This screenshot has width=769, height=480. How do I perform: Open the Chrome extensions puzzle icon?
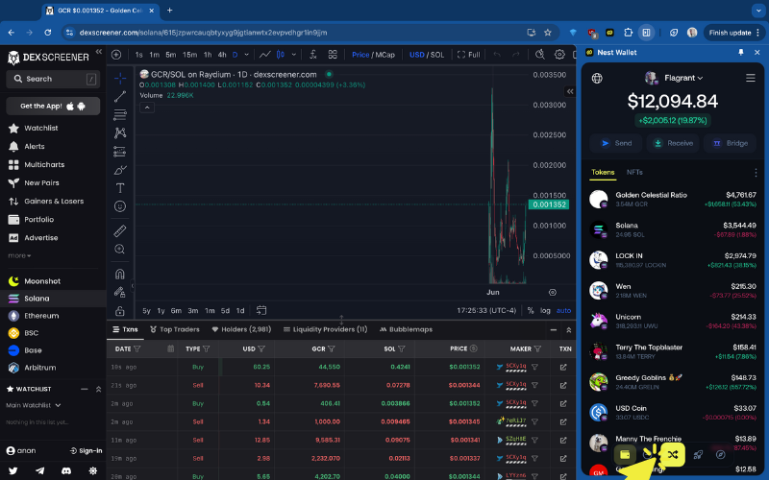[x=628, y=33]
